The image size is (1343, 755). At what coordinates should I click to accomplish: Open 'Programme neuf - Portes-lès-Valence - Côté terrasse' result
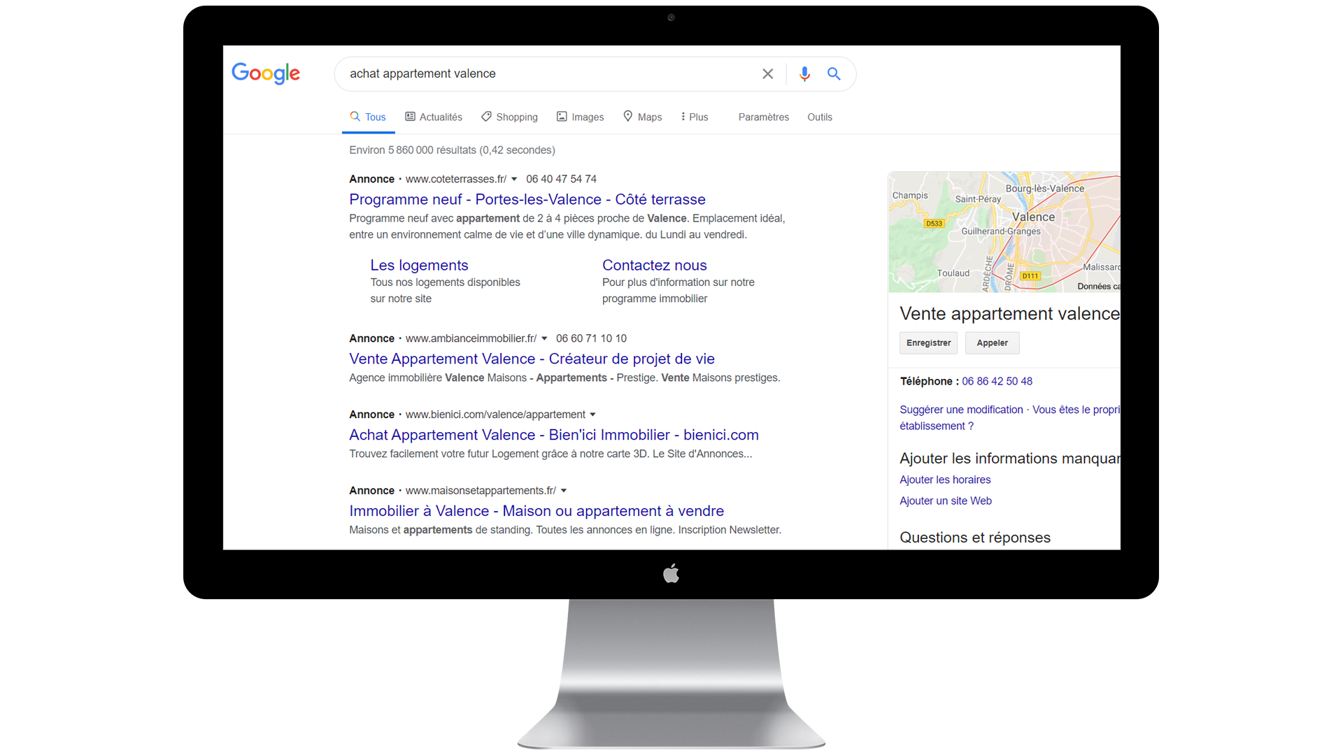tap(527, 199)
